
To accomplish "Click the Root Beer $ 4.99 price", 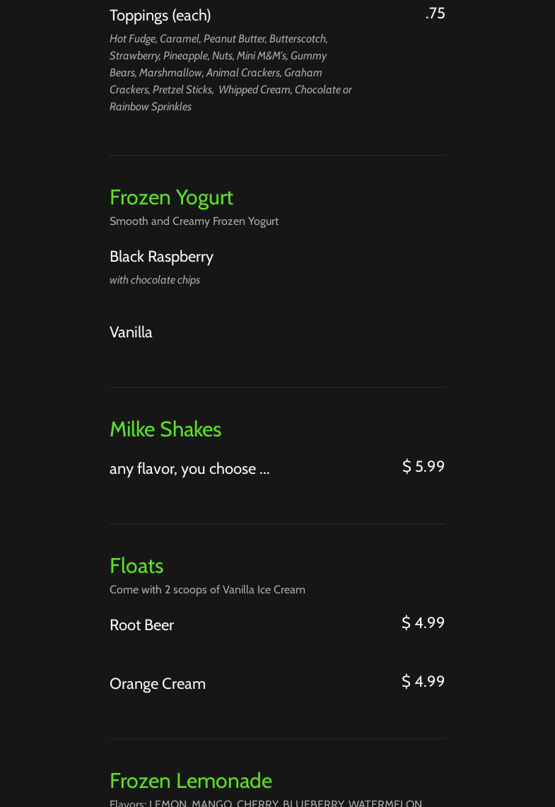I will pos(423,622).
